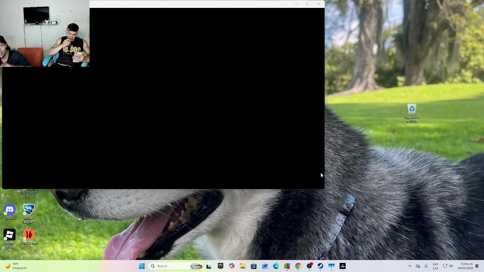Open Outlook from the taskbar
The width and height of the screenshot is (484, 272).
tap(265, 266)
